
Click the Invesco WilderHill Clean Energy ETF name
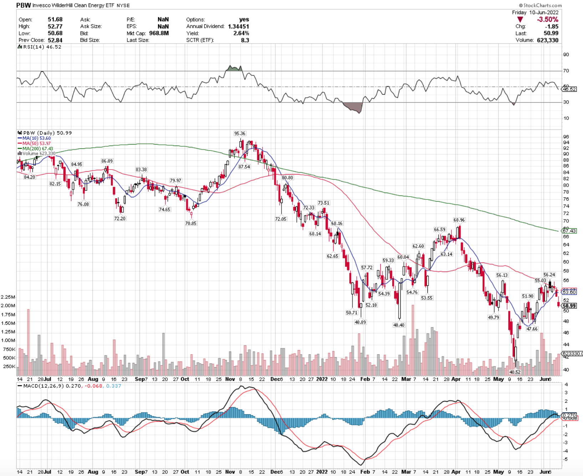click(x=74, y=5)
